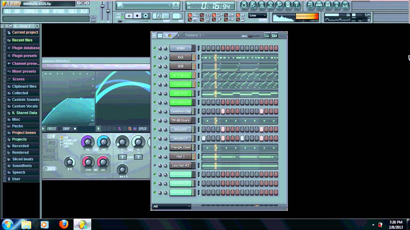Open the project info page icon

tap(288, 5)
